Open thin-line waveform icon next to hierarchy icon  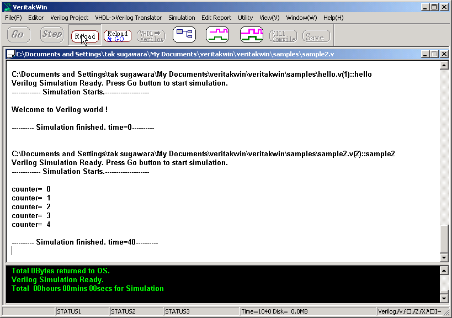pyautogui.click(x=217, y=35)
